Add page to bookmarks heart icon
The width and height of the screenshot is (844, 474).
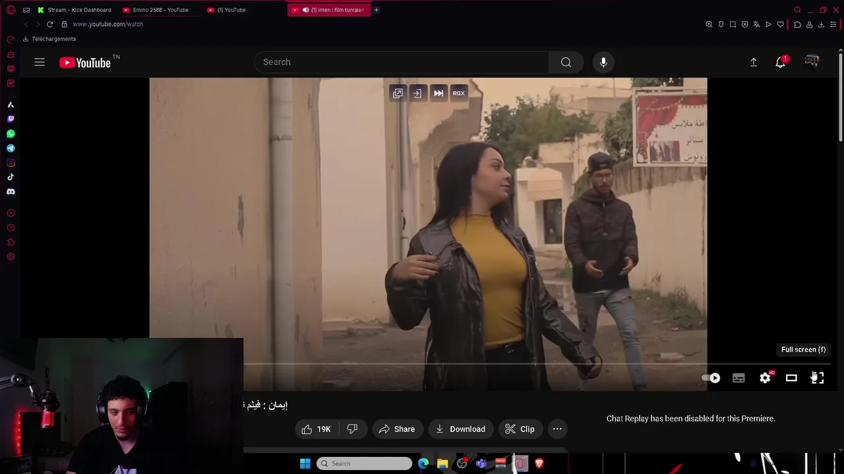pos(780,24)
